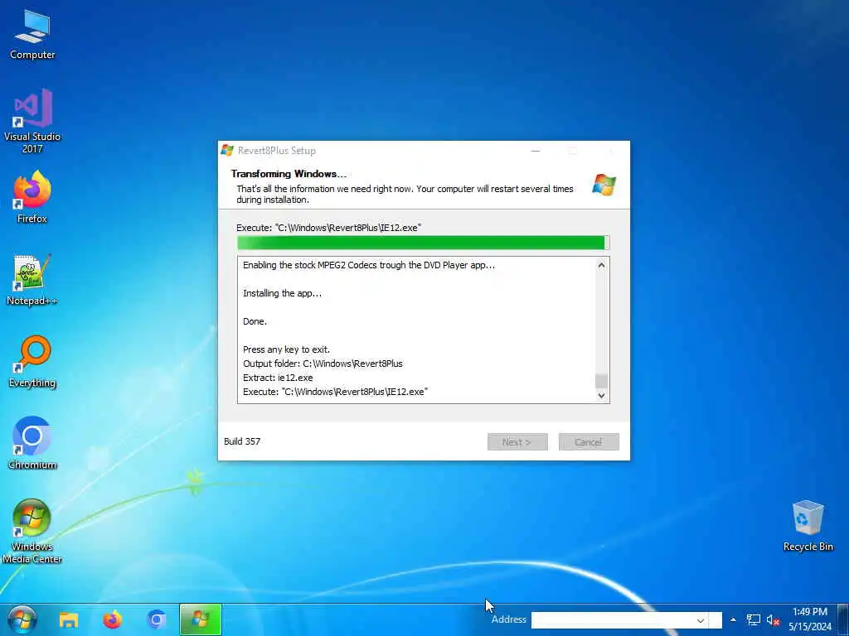The width and height of the screenshot is (849, 636).
Task: Click the 'Output folder: C:\Windows\Revert8Plus' line
Action: [323, 364]
